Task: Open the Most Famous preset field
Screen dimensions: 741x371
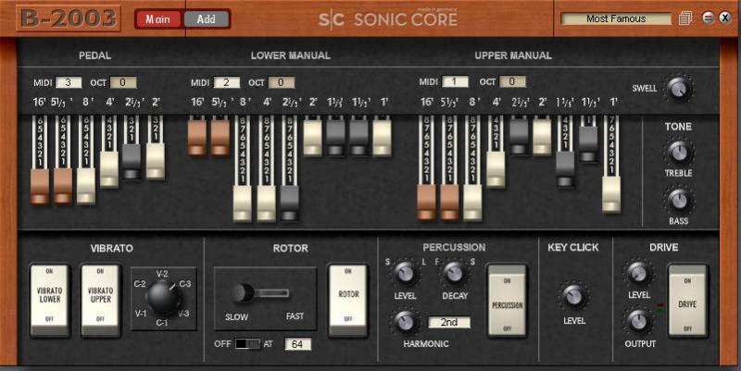Action: [616, 19]
